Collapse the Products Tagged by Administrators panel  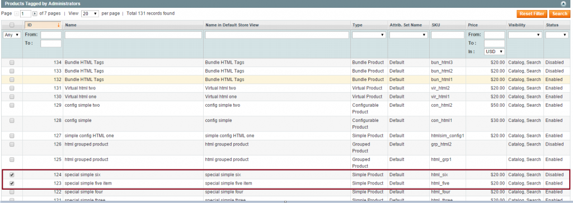[563, 3]
